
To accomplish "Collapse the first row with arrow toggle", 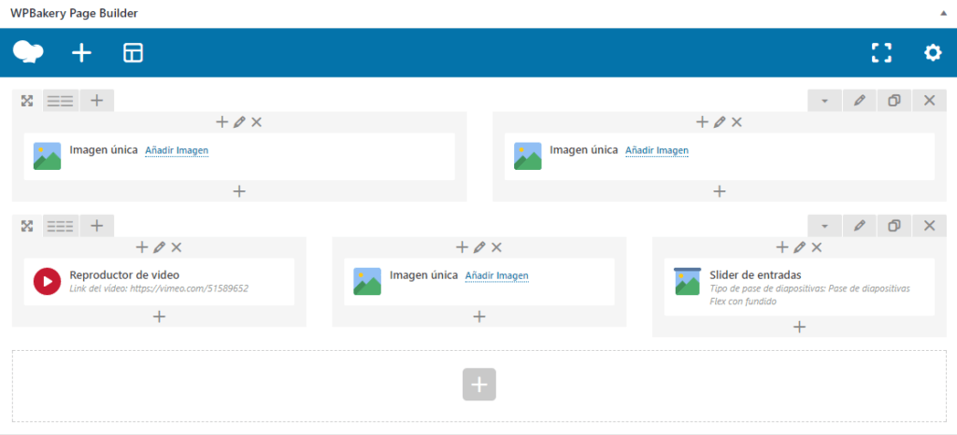I will 824,101.
